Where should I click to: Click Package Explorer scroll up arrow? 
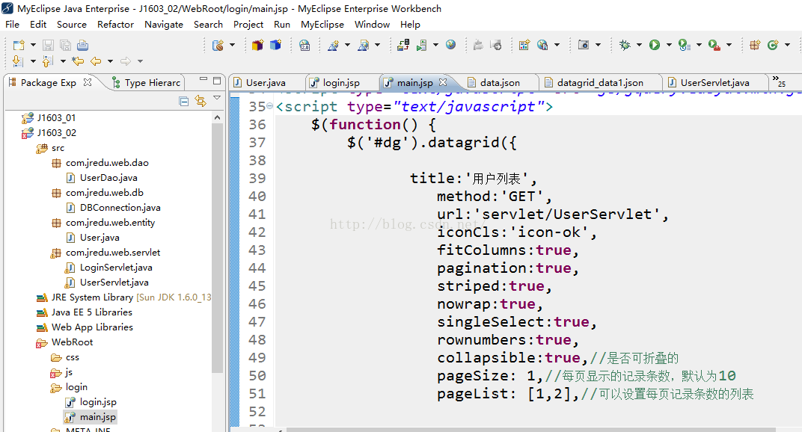click(218, 117)
